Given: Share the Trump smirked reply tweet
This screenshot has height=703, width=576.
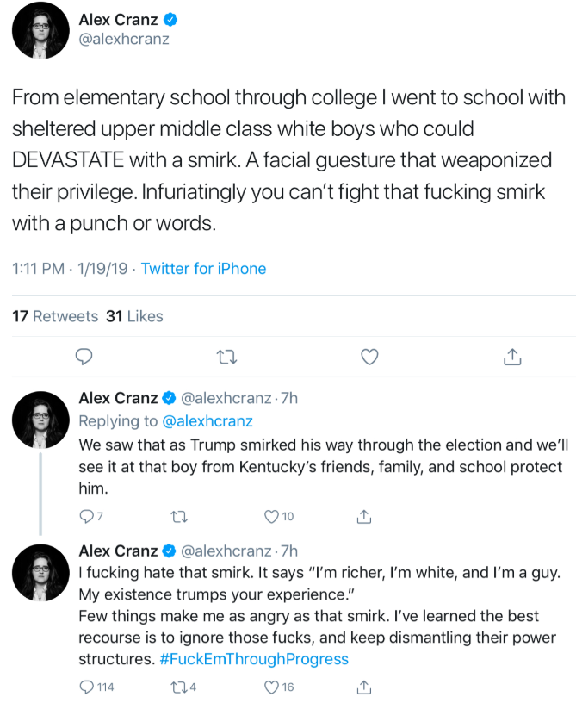Looking at the screenshot, I should 363,516.
